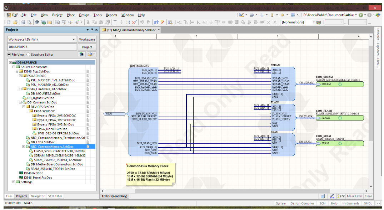Select the Place Bus tool
The image size is (384, 210).
186,22
